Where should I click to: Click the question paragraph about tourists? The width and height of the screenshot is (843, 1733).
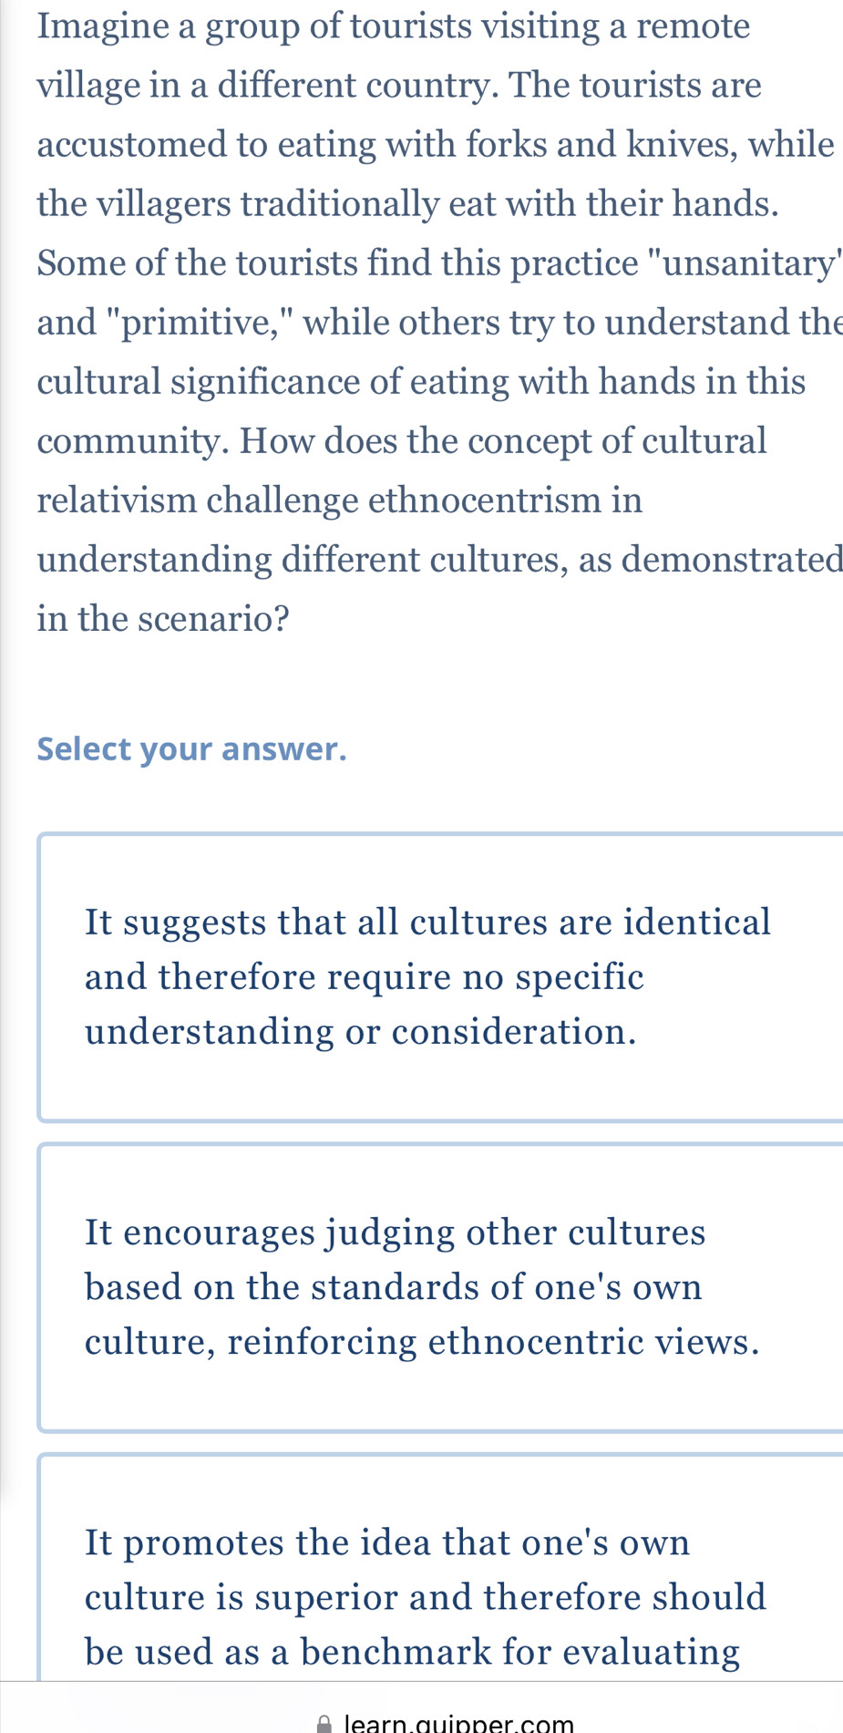click(438, 322)
